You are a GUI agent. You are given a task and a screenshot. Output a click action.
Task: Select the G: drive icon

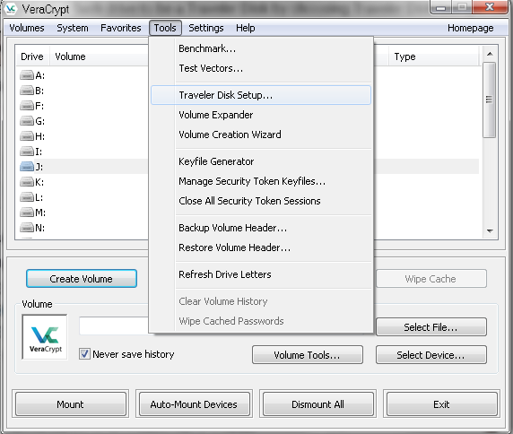[27, 121]
